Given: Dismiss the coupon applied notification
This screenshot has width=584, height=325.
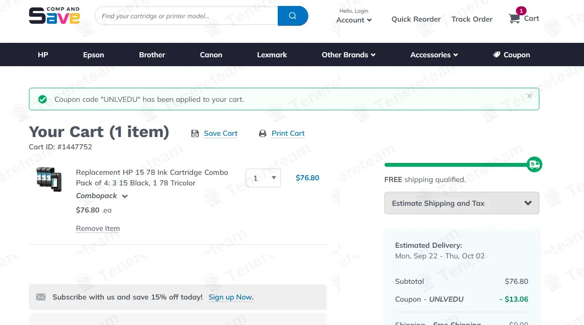Looking at the screenshot, I should click(529, 96).
